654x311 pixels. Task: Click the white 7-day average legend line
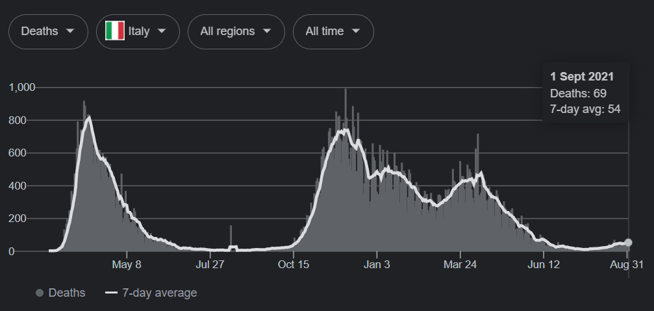(x=111, y=293)
